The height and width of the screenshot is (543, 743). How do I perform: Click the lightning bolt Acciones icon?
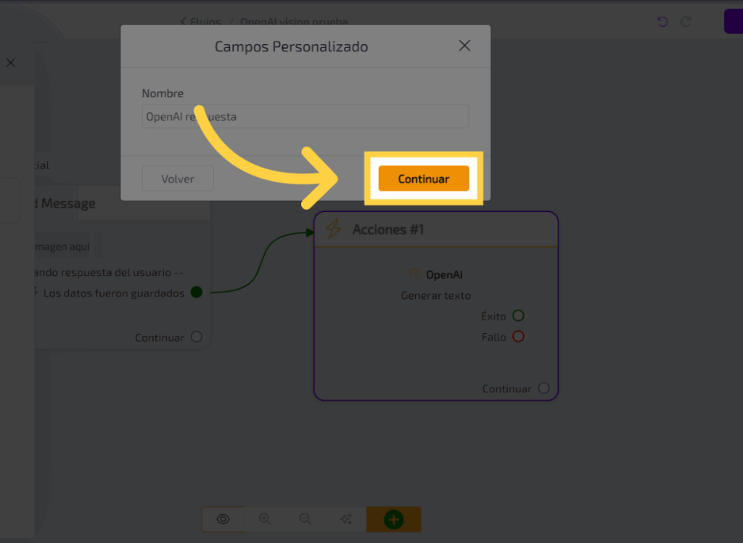(x=333, y=229)
